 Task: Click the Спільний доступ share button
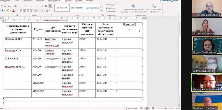point(169,1)
